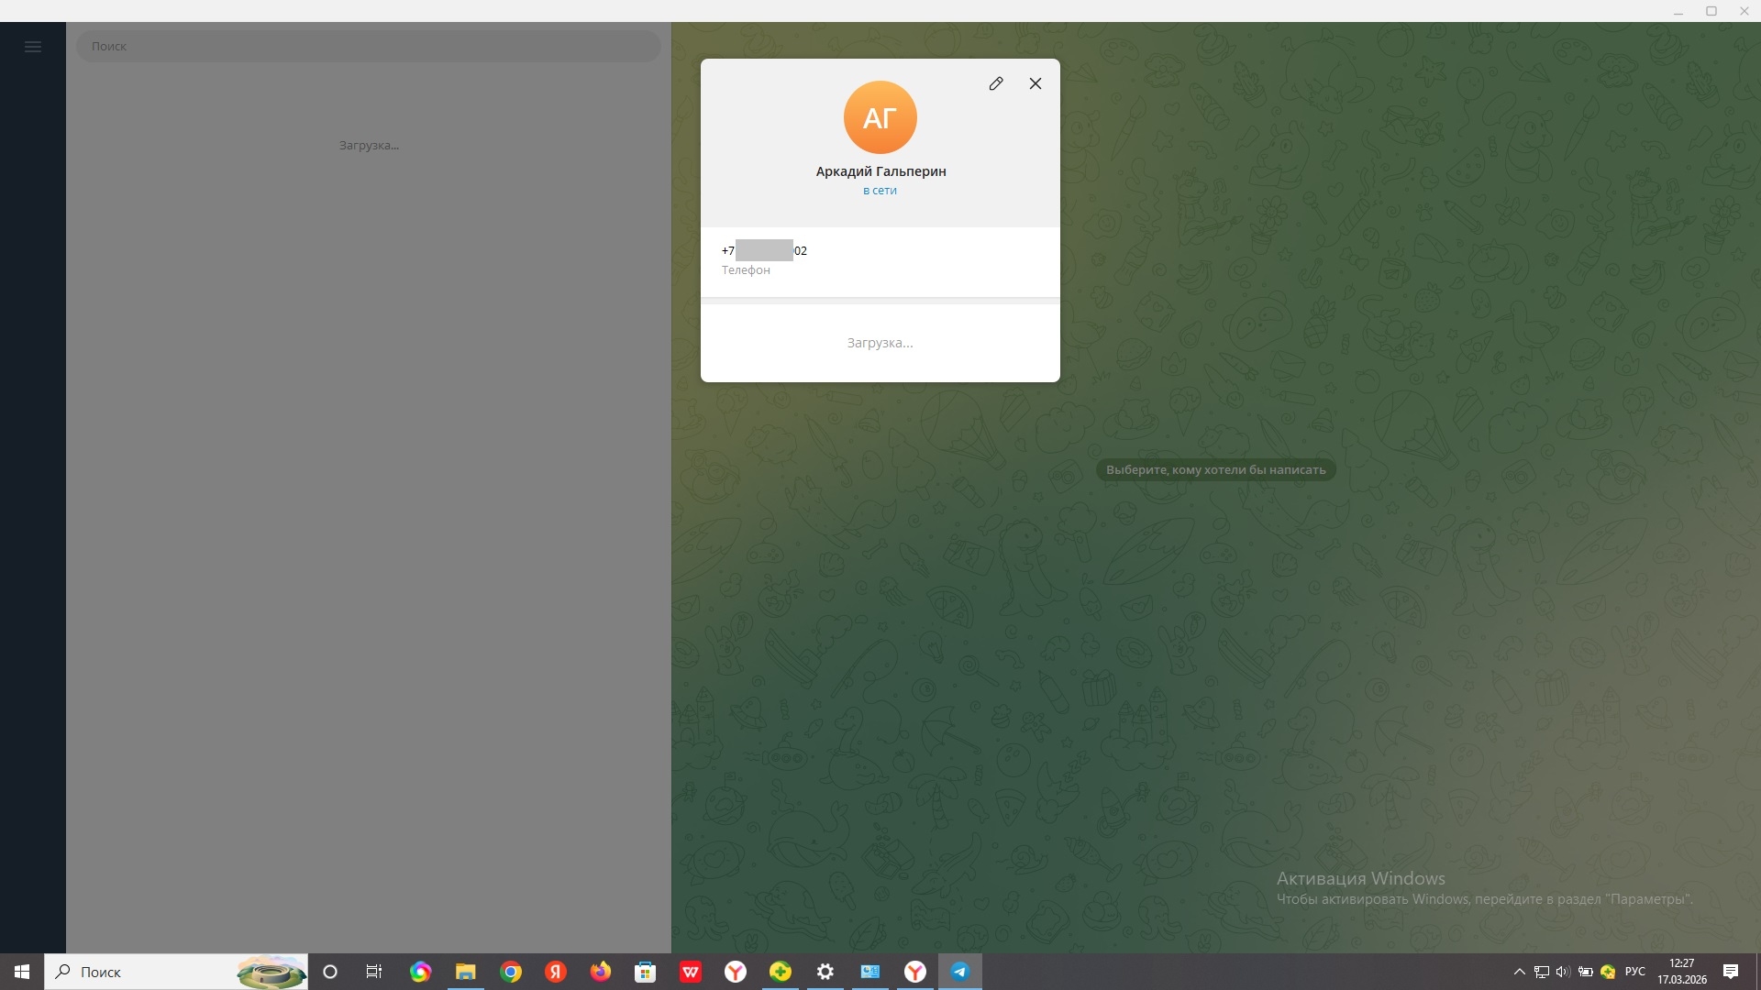The height and width of the screenshot is (990, 1761).
Task: Open Telegram from the taskbar
Action: 959,972
